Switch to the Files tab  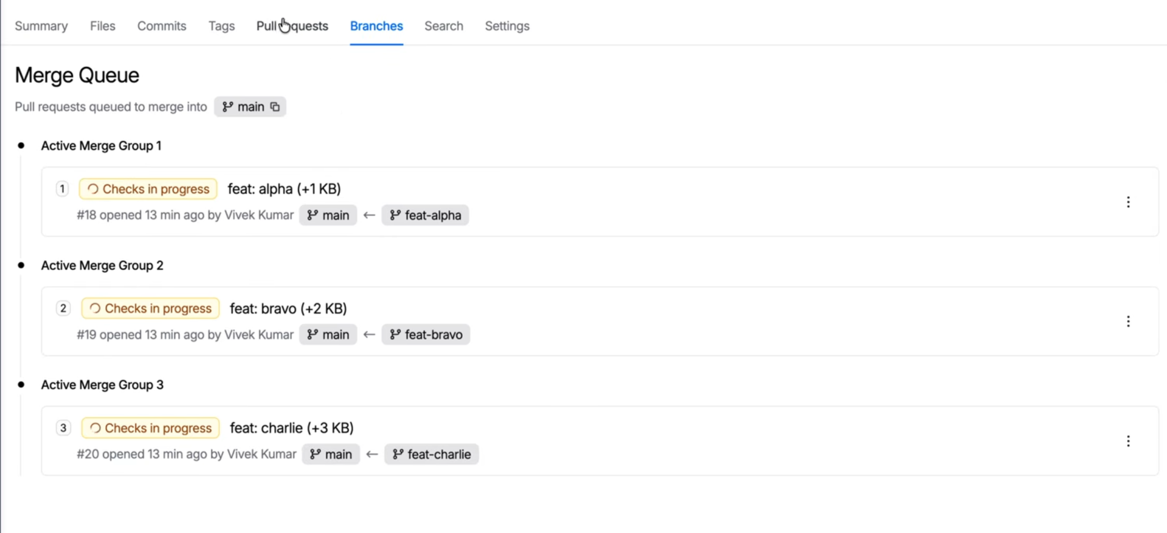click(x=103, y=26)
